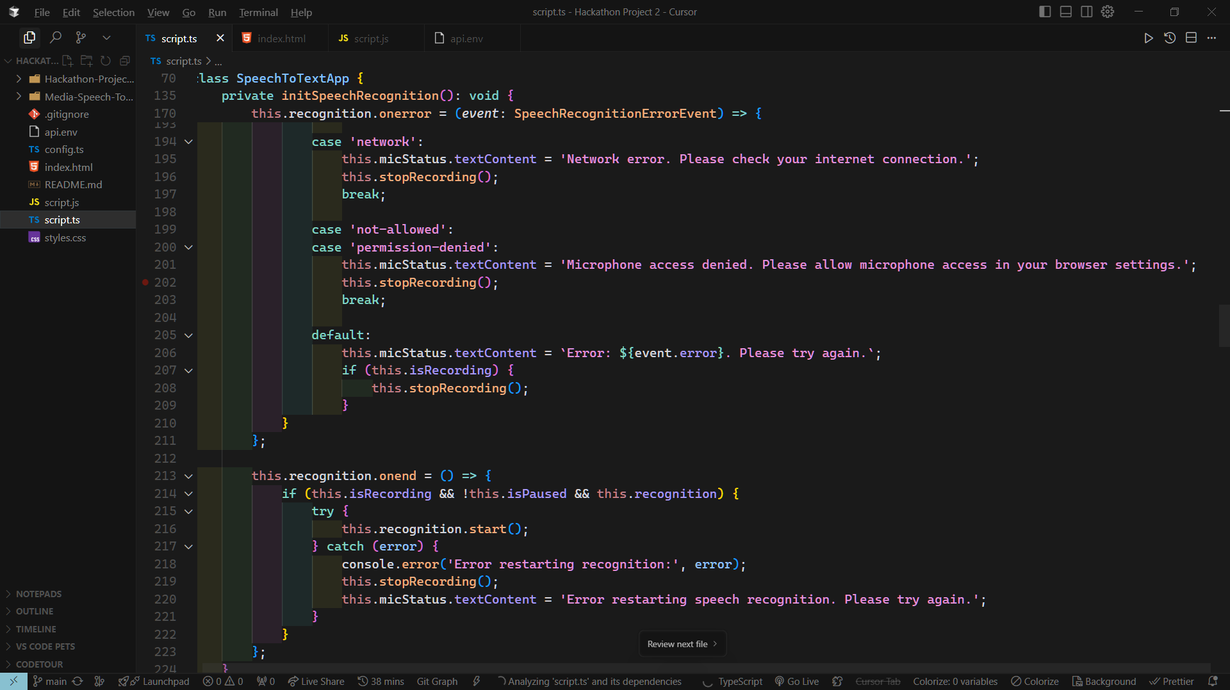Screen dimensions: 1230x690
Task: Toggle Cursor Tab in status bar
Action: click(878, 682)
